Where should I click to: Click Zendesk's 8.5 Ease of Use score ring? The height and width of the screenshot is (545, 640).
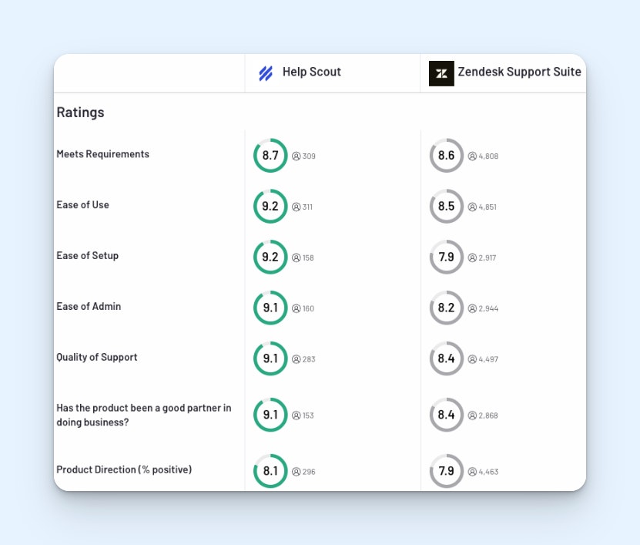447,206
